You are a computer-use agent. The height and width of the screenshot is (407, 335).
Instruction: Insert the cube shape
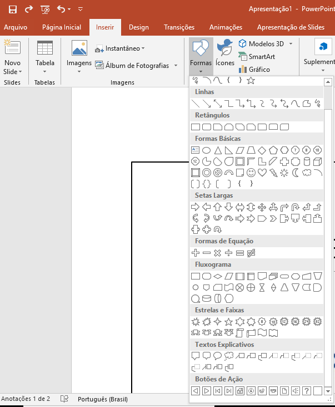tap(318, 161)
